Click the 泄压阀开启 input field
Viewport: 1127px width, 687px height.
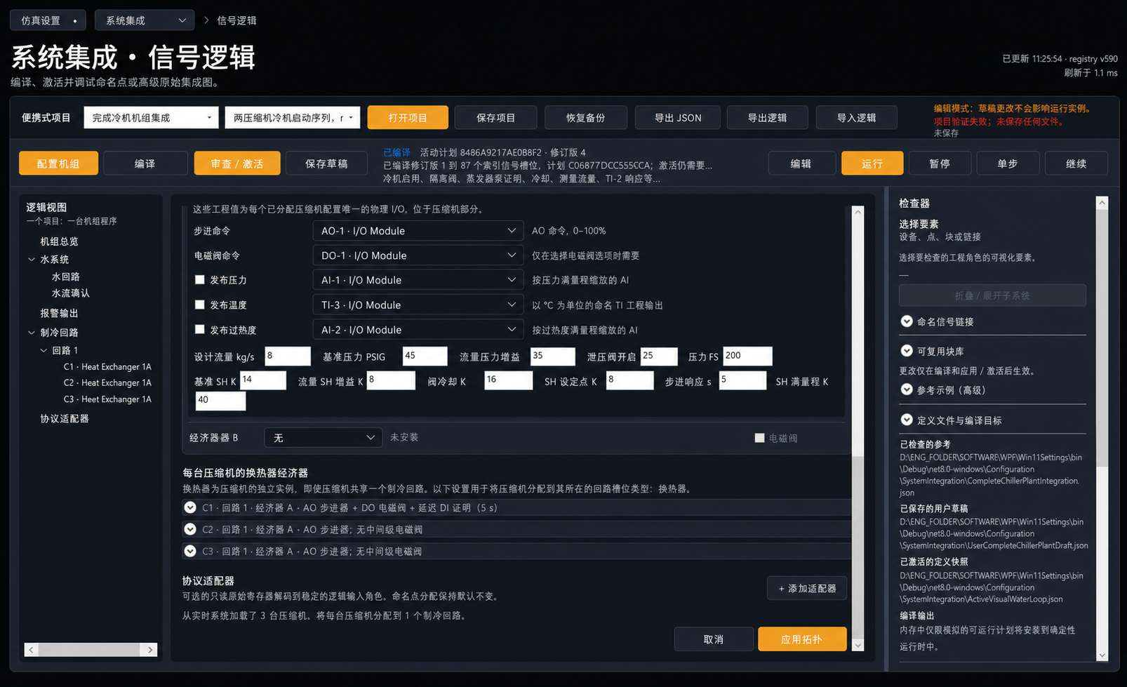659,356
